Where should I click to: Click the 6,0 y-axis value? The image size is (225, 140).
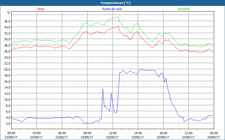click(8, 111)
